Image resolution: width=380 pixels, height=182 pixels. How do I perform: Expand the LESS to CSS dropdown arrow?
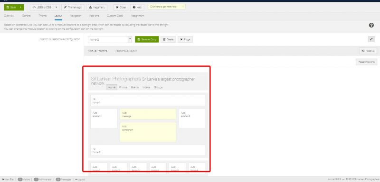tap(56, 7)
